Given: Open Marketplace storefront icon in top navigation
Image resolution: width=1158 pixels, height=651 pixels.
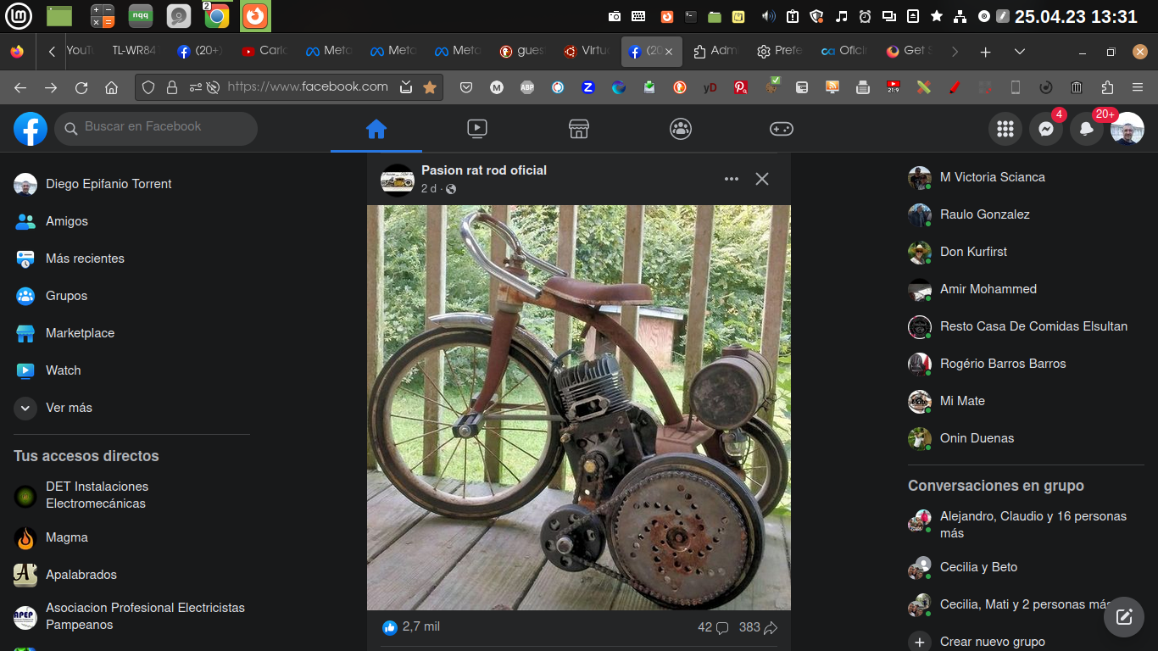Looking at the screenshot, I should (579, 129).
